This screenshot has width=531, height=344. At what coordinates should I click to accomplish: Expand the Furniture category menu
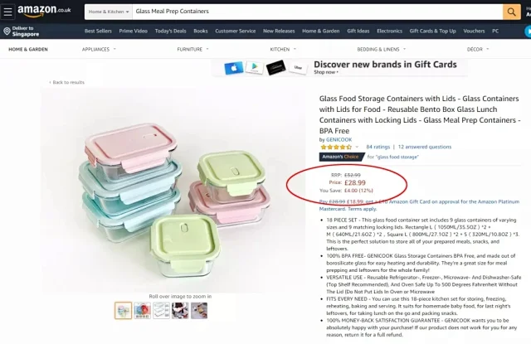[x=192, y=50]
